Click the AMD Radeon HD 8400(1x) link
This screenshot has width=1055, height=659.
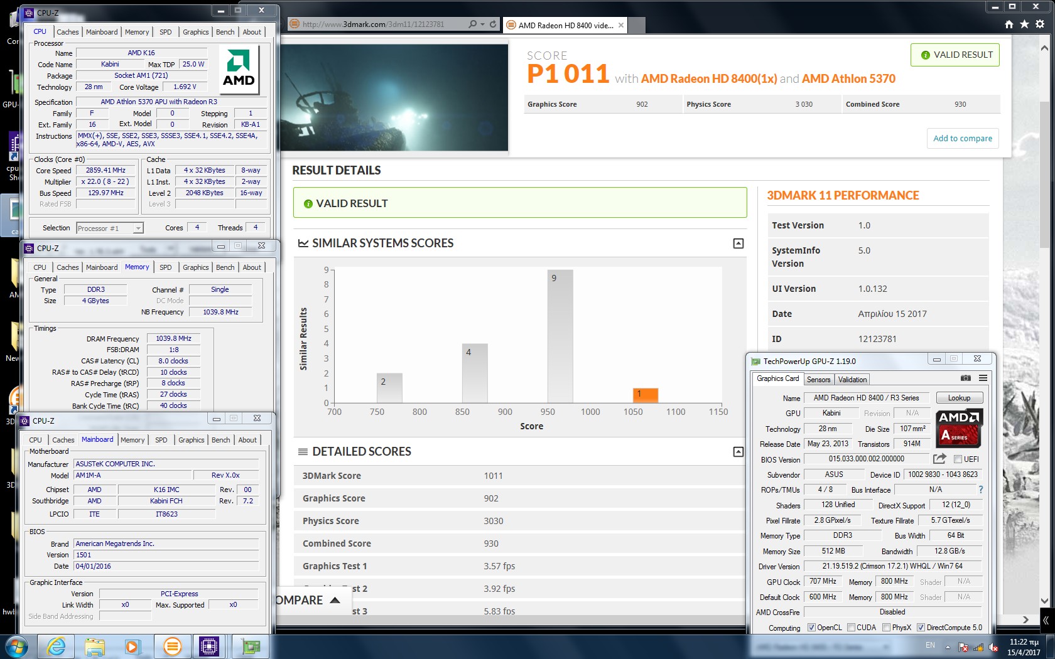tap(709, 79)
